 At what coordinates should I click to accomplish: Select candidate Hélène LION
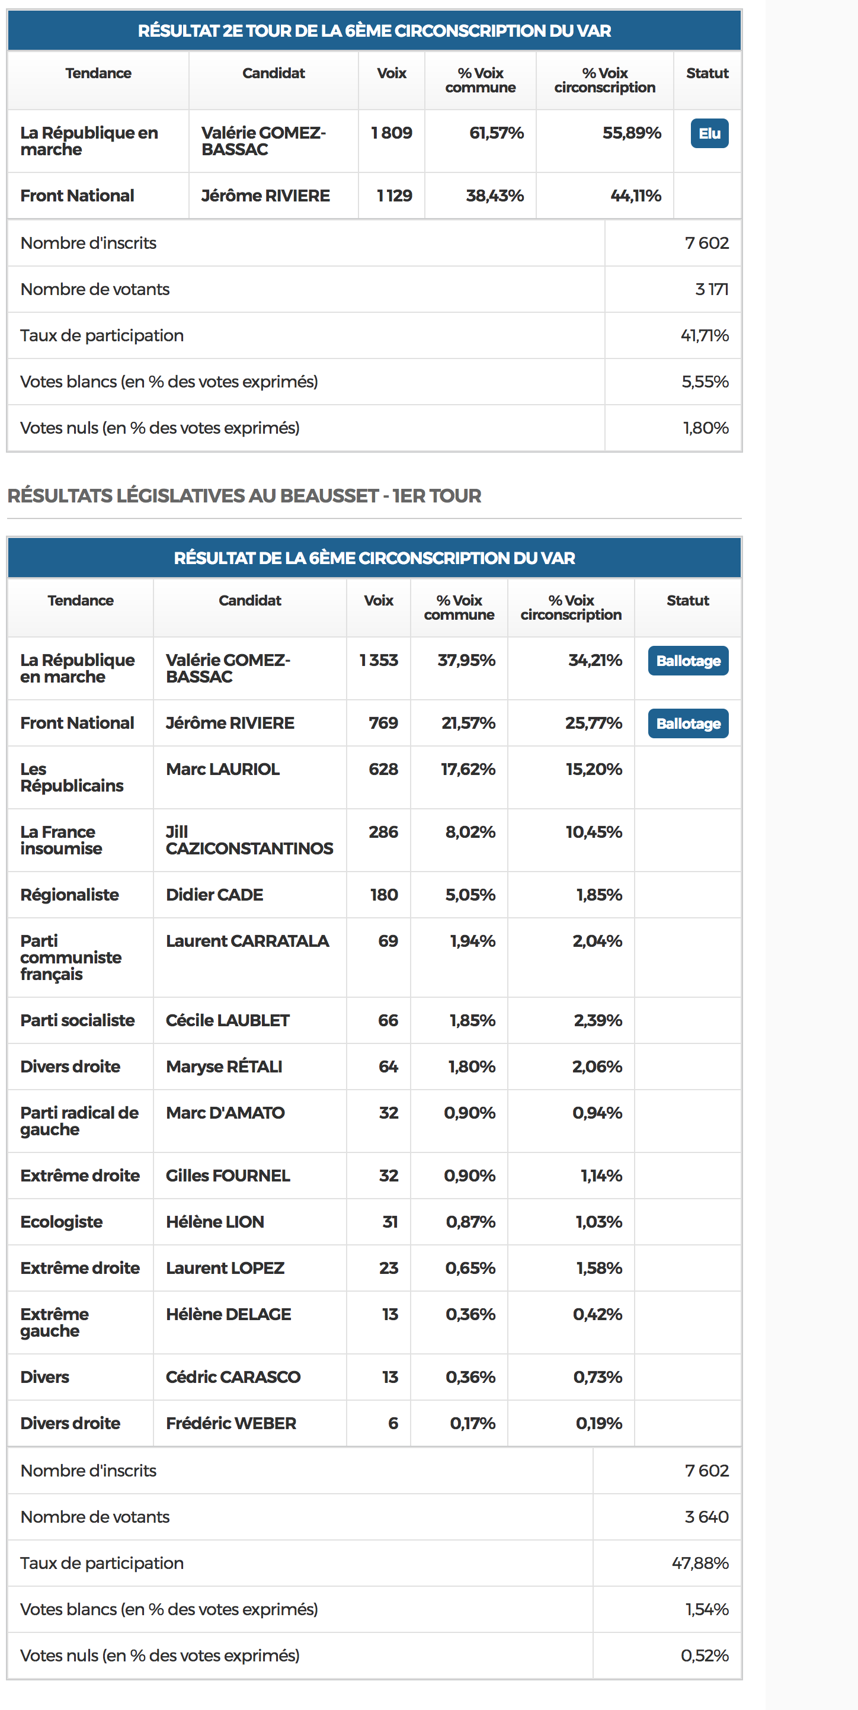pos(214,1221)
